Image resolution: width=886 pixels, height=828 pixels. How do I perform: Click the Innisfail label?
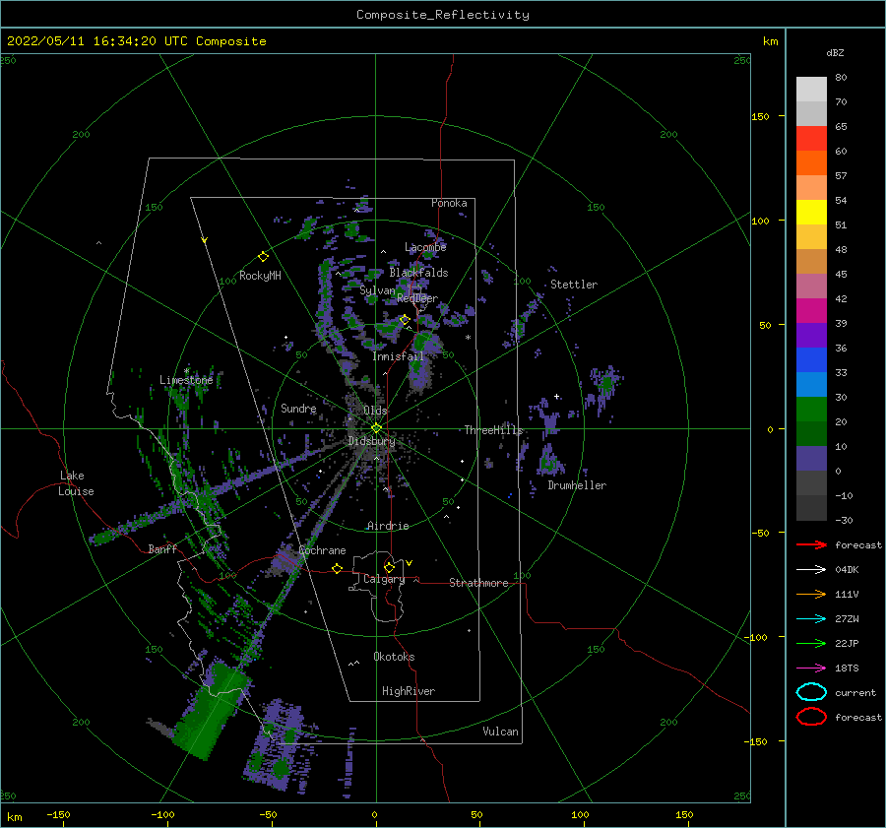coord(398,356)
